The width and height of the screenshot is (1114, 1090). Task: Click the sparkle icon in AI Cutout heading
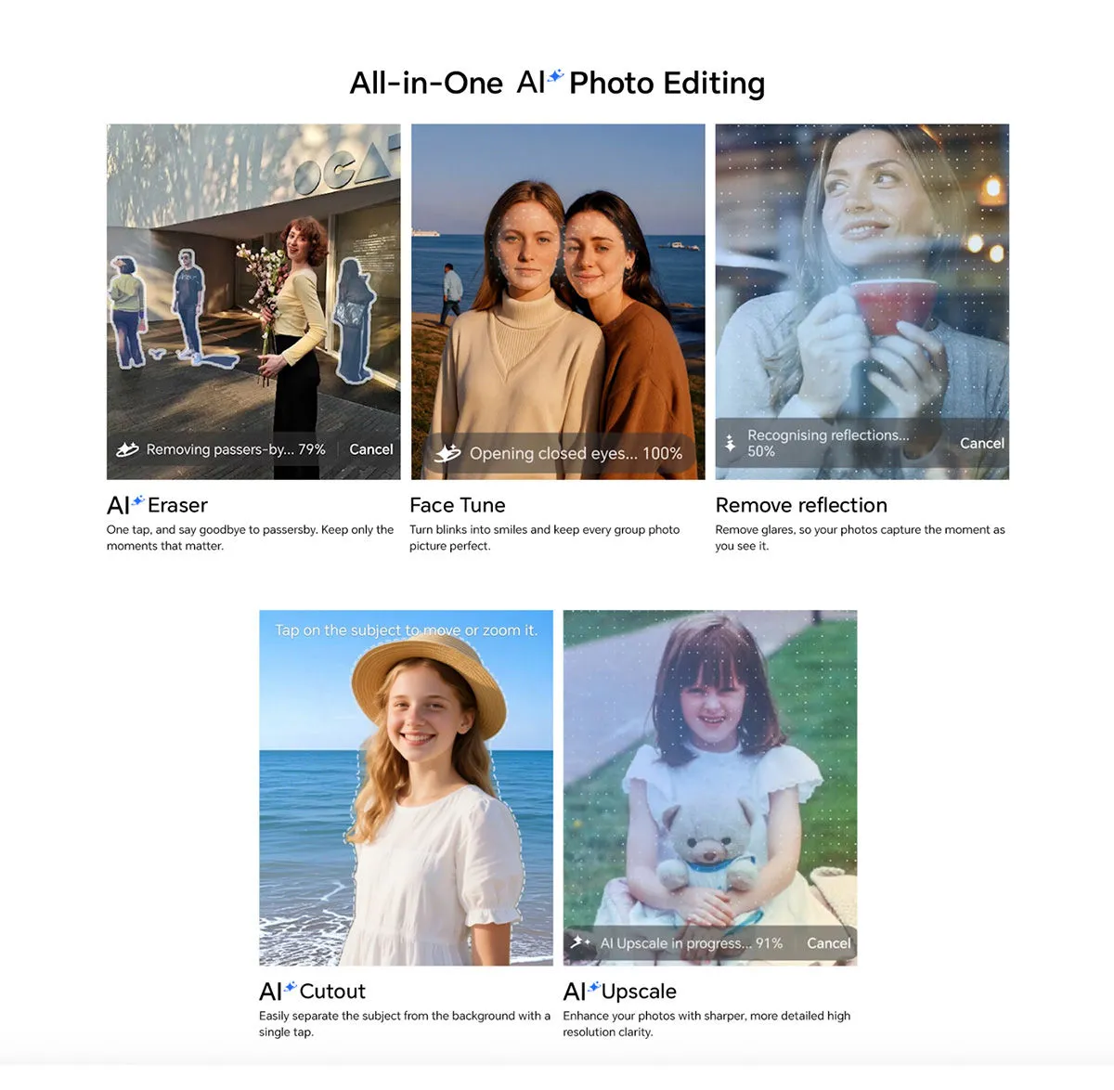coord(290,987)
